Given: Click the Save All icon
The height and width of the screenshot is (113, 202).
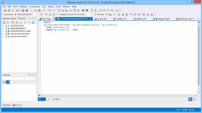Looking at the screenshot, I should pos(27,10).
